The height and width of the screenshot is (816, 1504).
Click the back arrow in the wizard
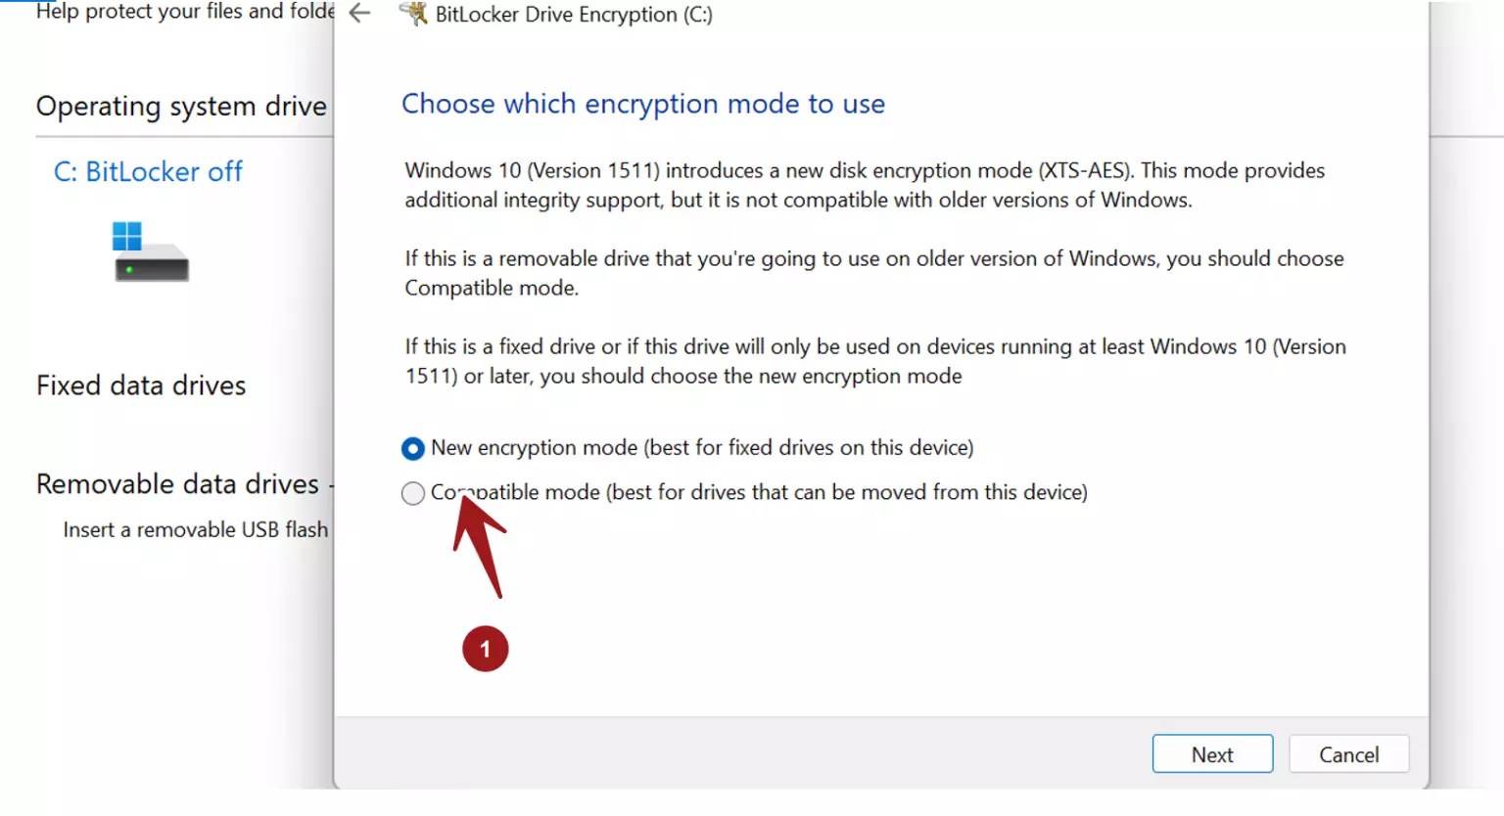coord(358,14)
